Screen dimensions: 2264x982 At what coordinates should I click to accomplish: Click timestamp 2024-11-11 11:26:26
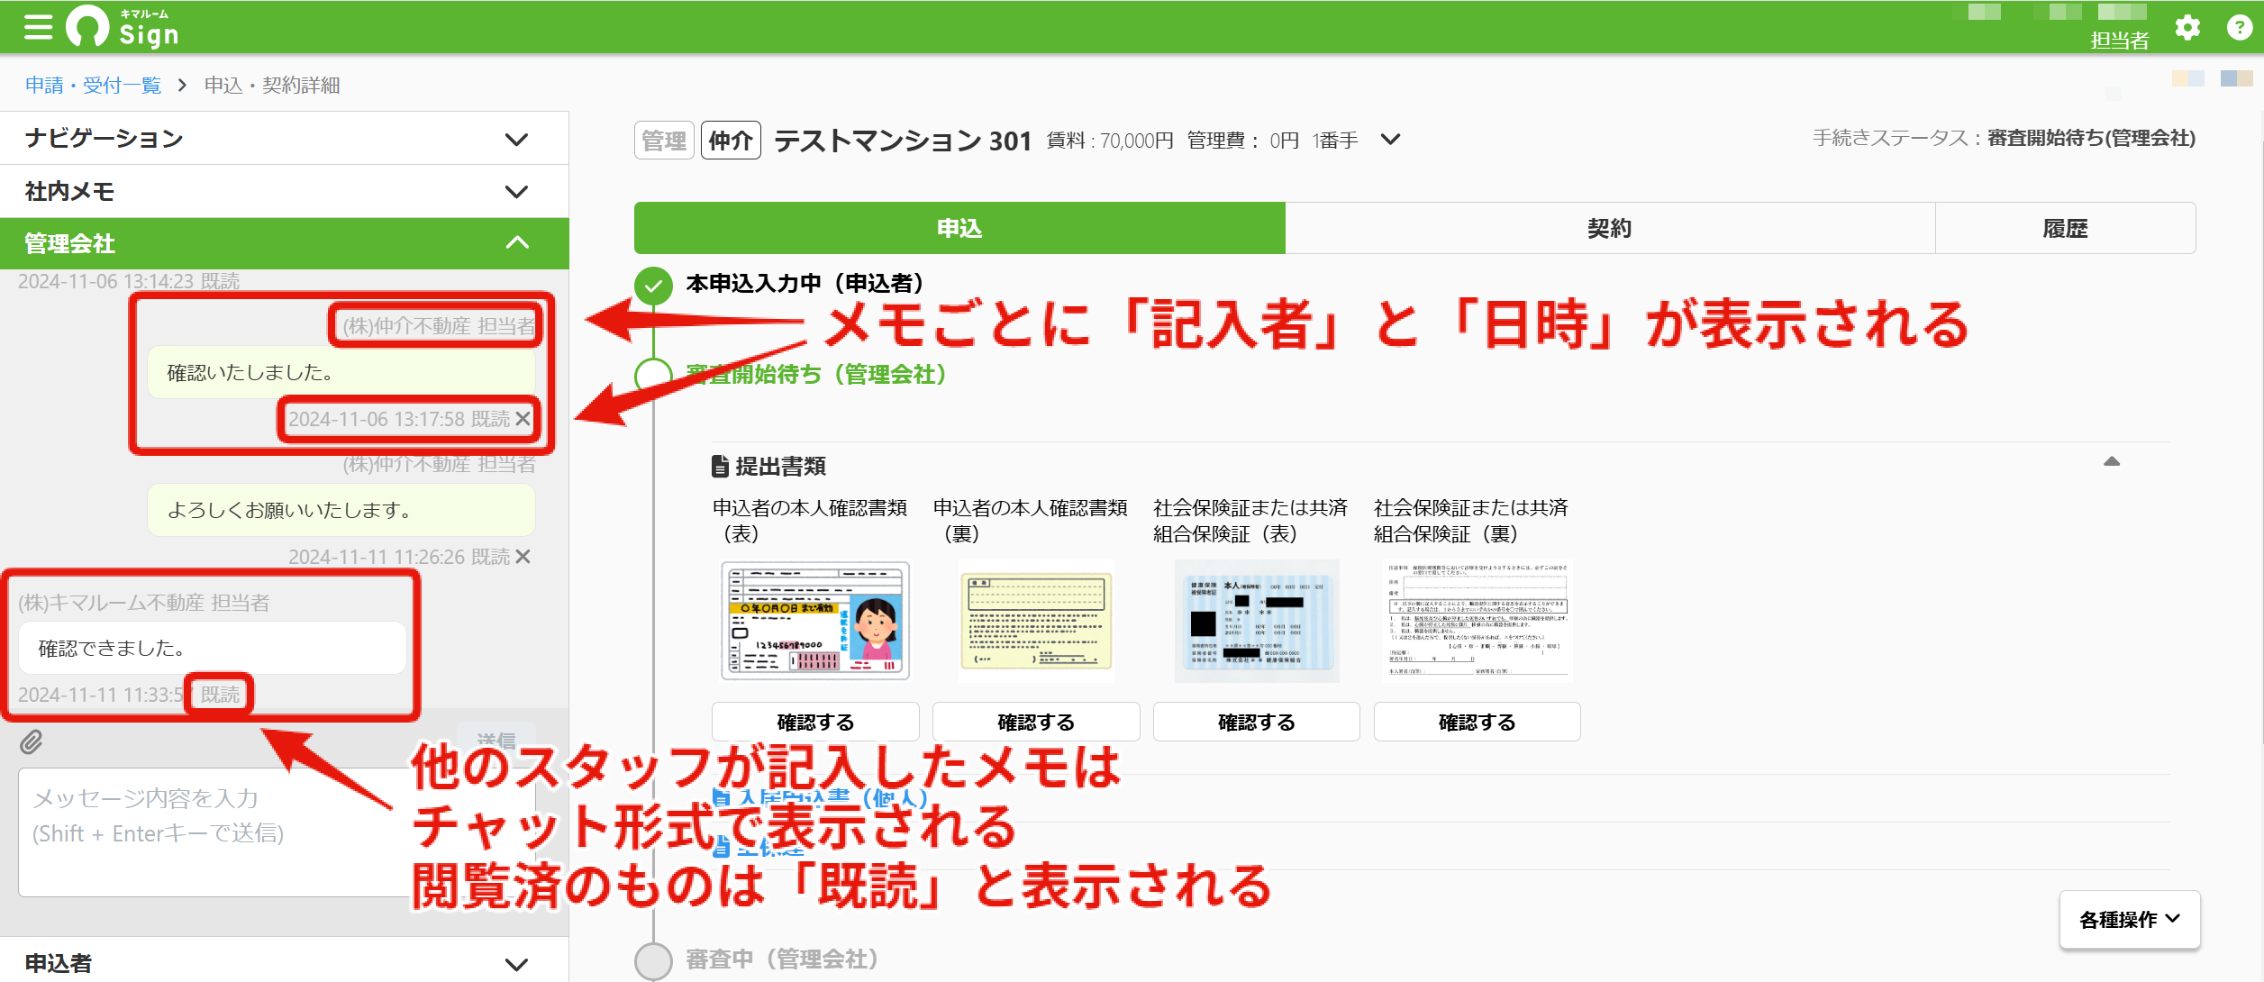[x=377, y=557]
